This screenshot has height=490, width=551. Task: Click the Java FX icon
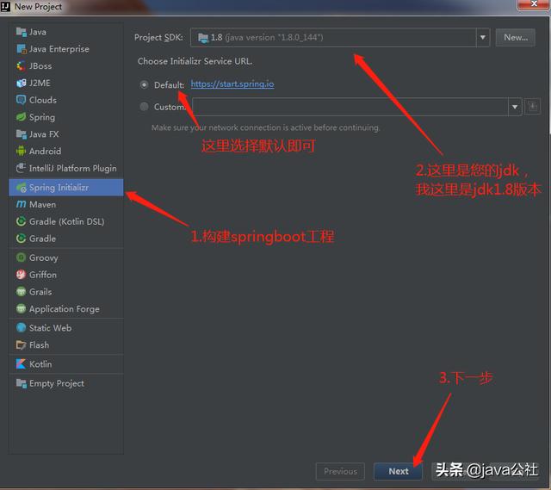pyautogui.click(x=21, y=134)
